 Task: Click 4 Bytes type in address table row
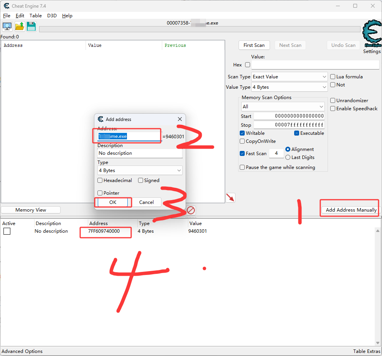click(146, 231)
